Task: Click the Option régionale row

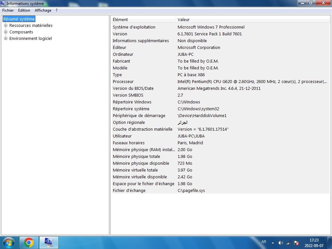Action: [220, 122]
